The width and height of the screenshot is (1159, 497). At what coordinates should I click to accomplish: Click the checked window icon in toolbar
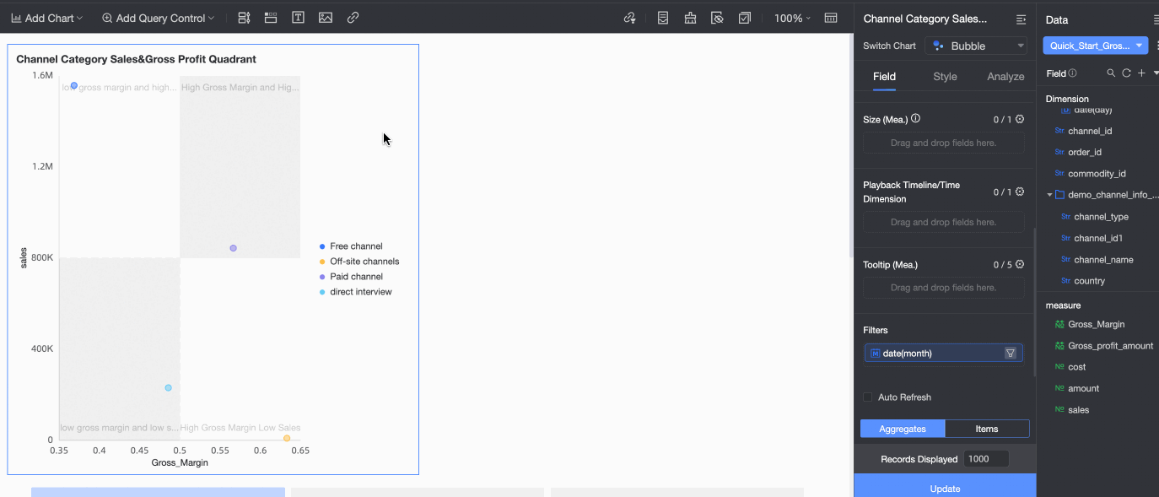point(744,18)
